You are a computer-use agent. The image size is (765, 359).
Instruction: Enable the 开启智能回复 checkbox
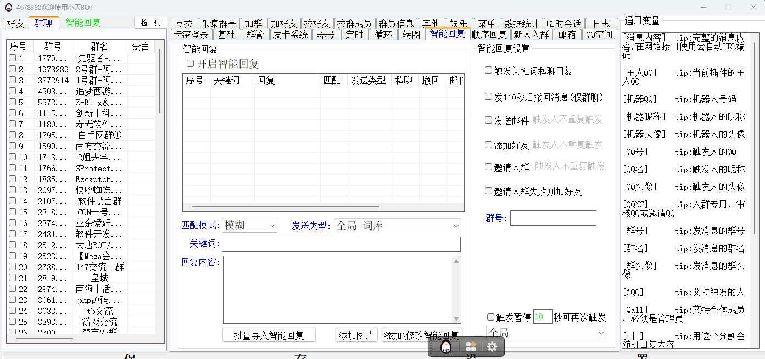[x=191, y=64]
